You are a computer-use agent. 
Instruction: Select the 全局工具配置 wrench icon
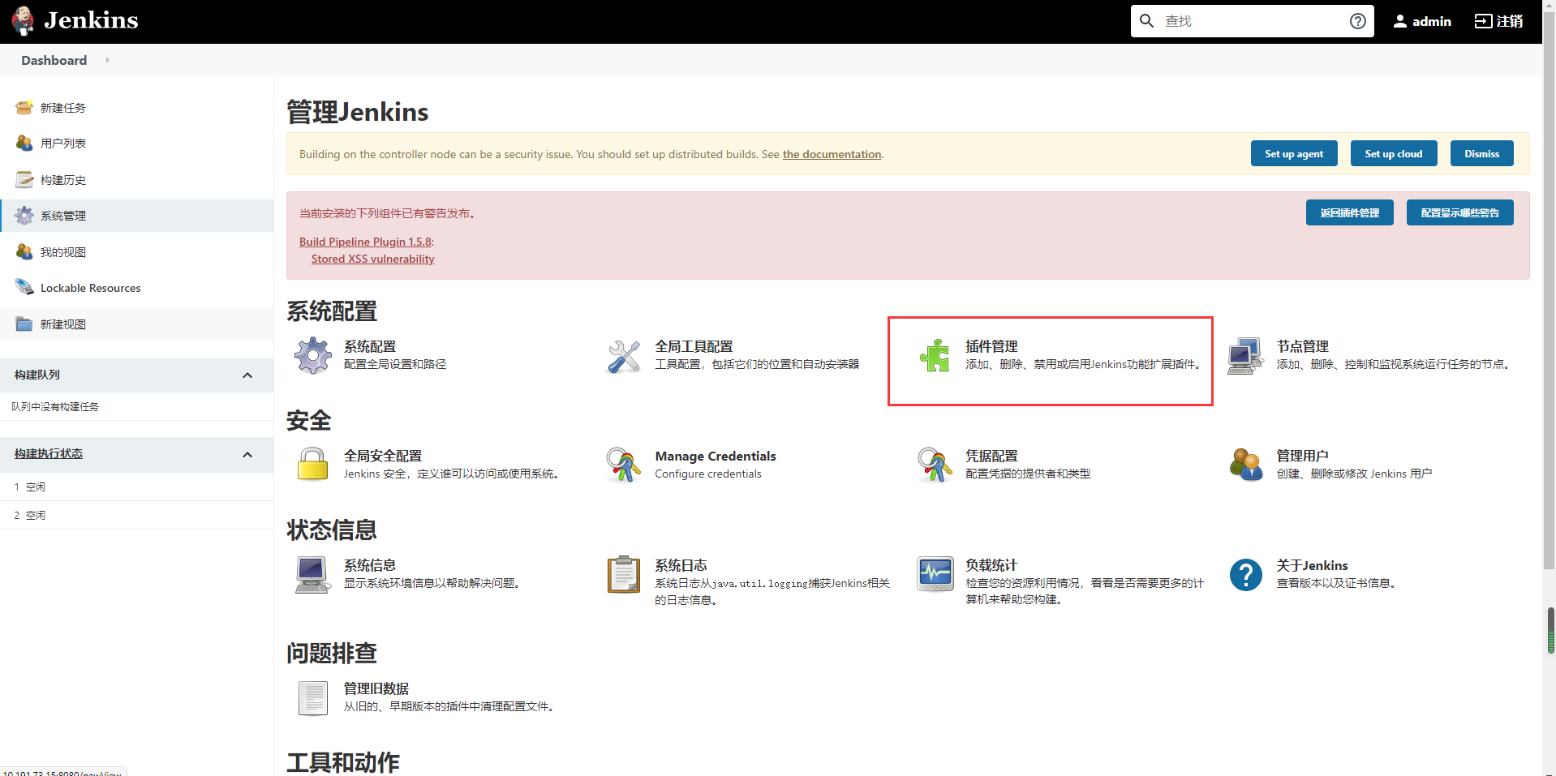[623, 355]
